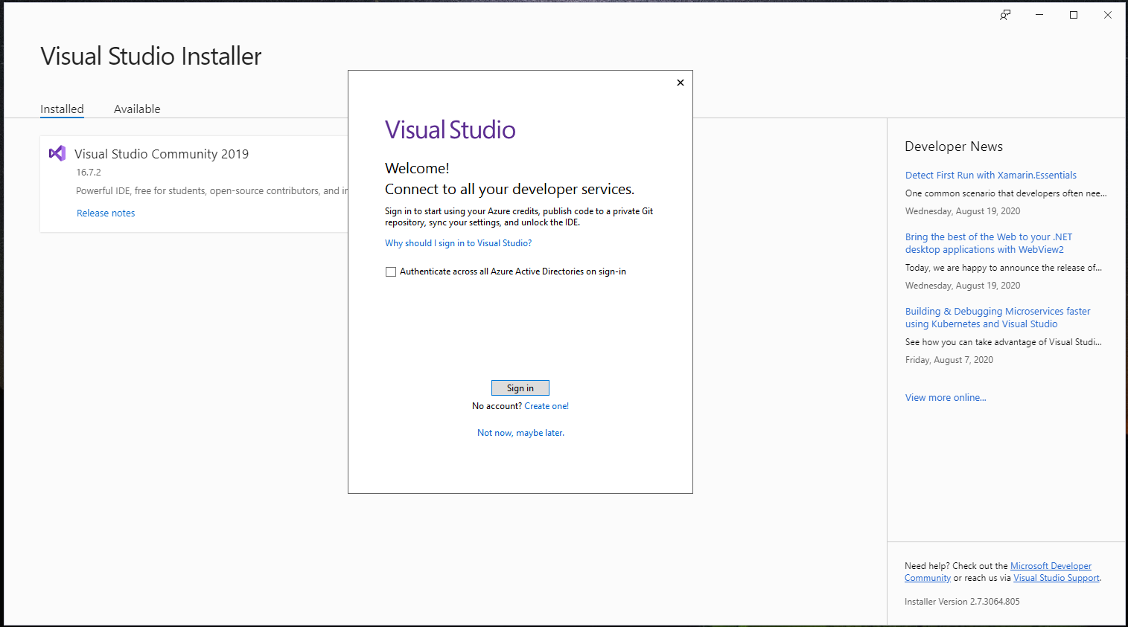Click the Friday, August 7, 2020 date

[x=949, y=360]
